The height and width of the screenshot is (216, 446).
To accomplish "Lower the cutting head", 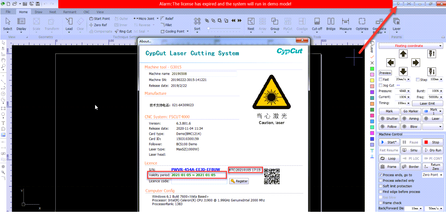I will 432,72.
